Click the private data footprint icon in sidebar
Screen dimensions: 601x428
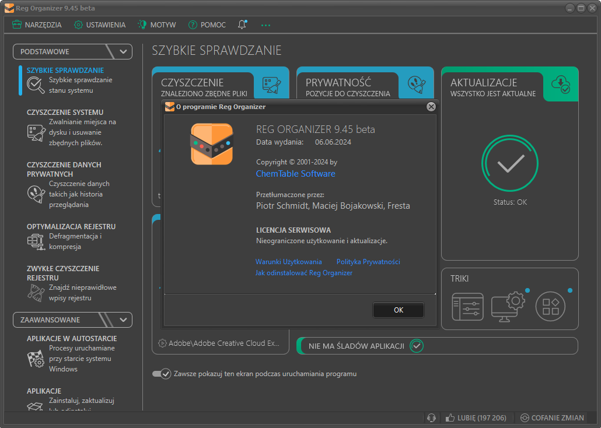pos(36,194)
